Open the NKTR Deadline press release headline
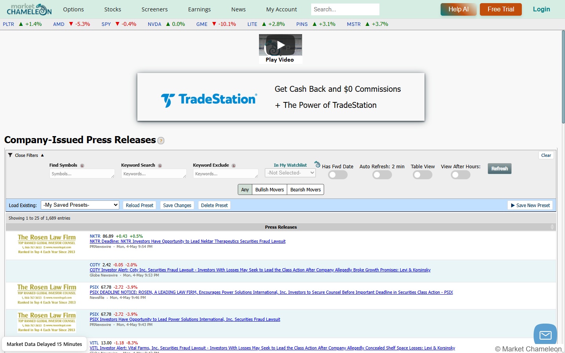 [x=188, y=242]
